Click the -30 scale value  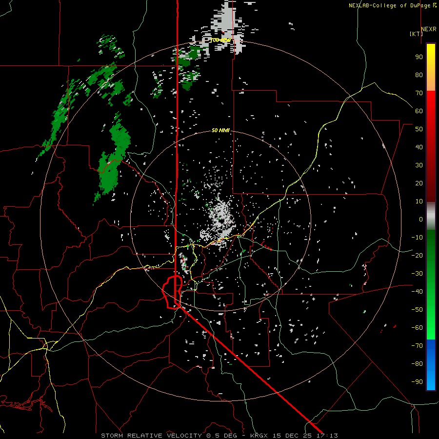click(417, 274)
